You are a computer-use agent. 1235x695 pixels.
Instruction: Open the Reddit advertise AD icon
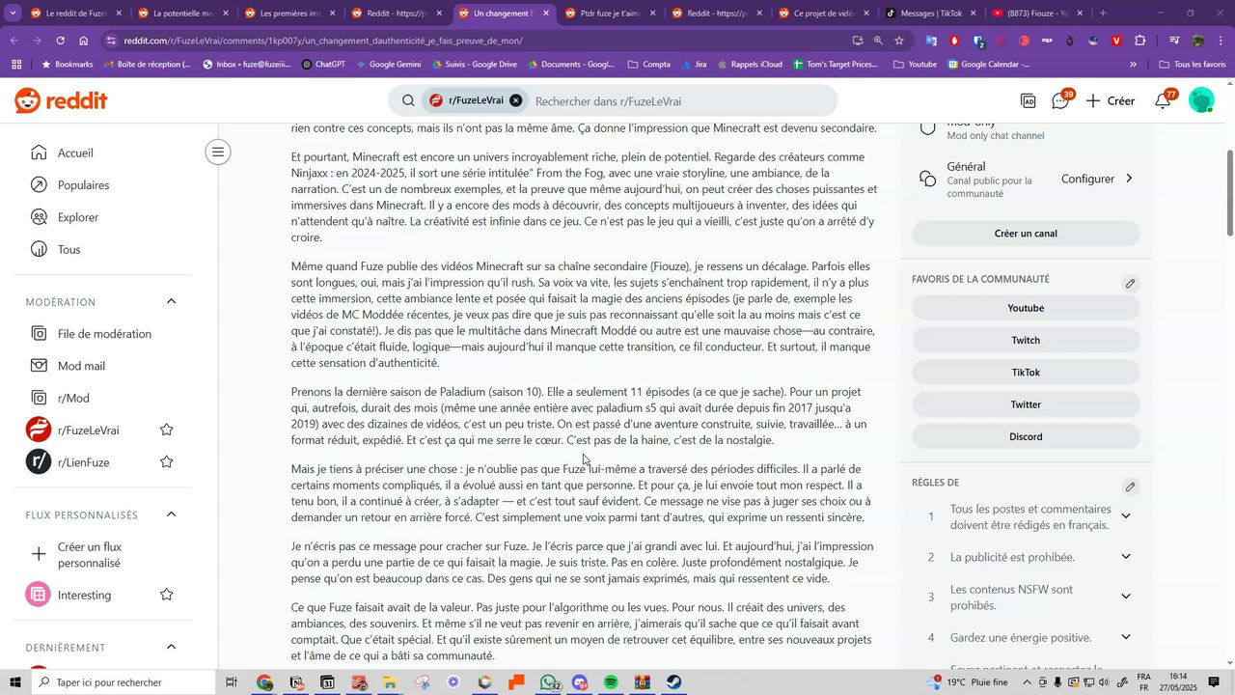pos(1029,100)
